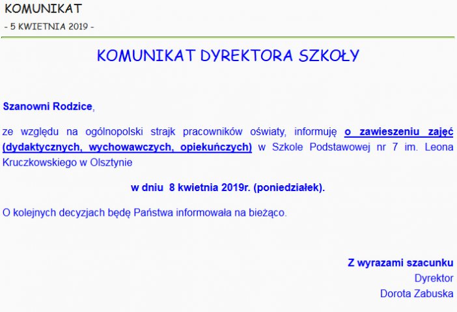Click the words 'ogólnopolski strajk' in the paragraph
The image size is (457, 312).
point(130,132)
